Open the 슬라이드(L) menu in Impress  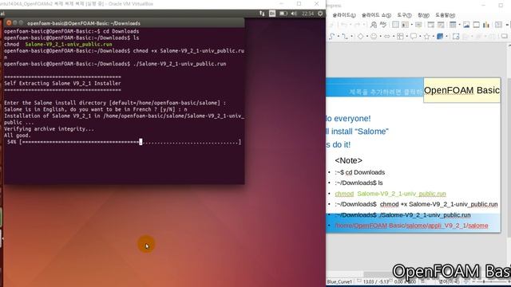pos(343,15)
